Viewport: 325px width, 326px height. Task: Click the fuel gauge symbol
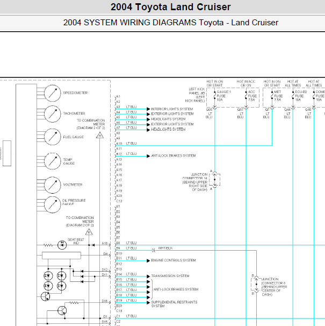[52, 137]
